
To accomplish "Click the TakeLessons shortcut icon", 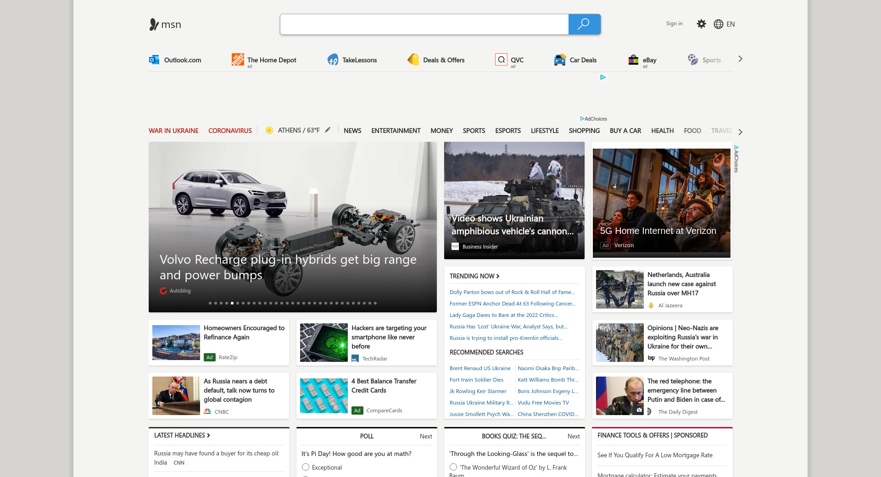I will pos(333,60).
